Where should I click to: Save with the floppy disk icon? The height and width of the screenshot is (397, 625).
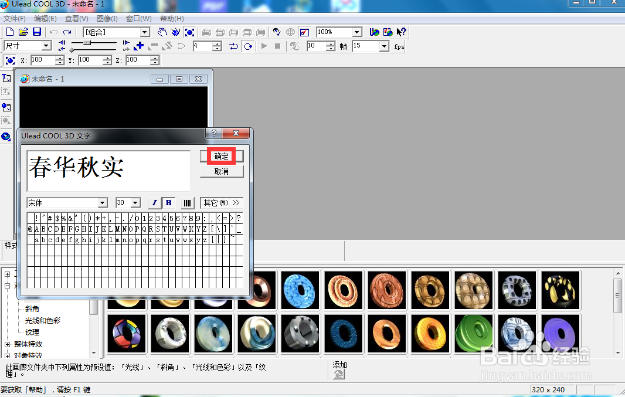click(37, 32)
